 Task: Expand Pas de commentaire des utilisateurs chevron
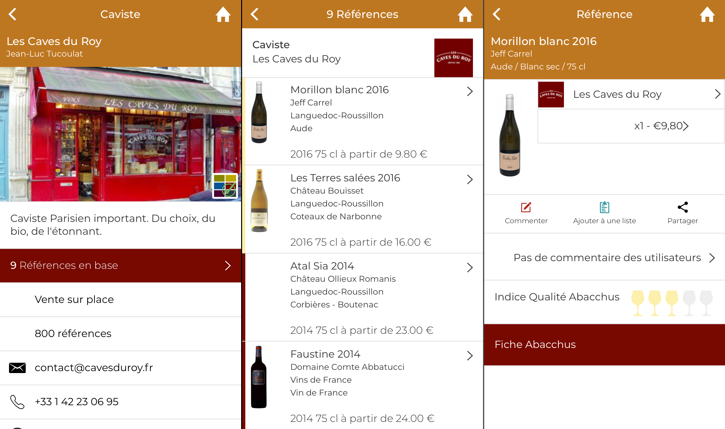click(712, 258)
